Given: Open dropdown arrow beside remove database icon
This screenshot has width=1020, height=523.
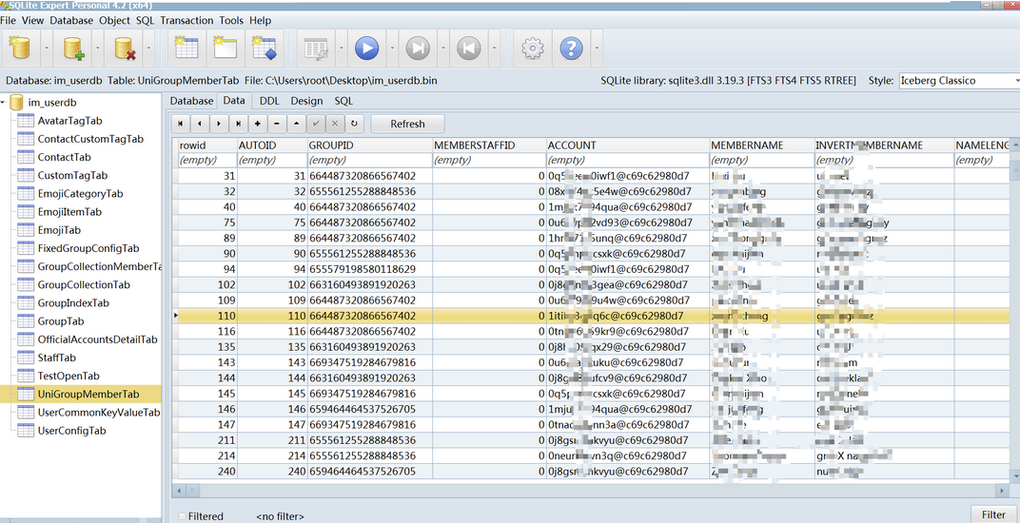Looking at the screenshot, I should click(149, 48).
